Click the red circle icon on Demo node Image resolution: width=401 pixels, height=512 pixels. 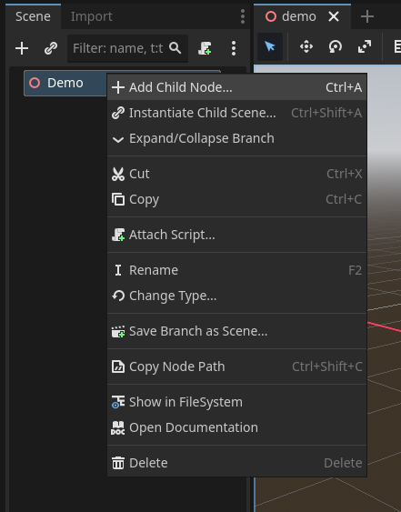(x=35, y=83)
